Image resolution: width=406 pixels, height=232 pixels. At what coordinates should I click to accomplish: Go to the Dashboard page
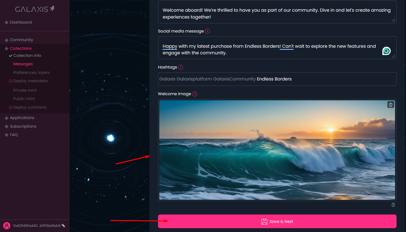coord(21,22)
